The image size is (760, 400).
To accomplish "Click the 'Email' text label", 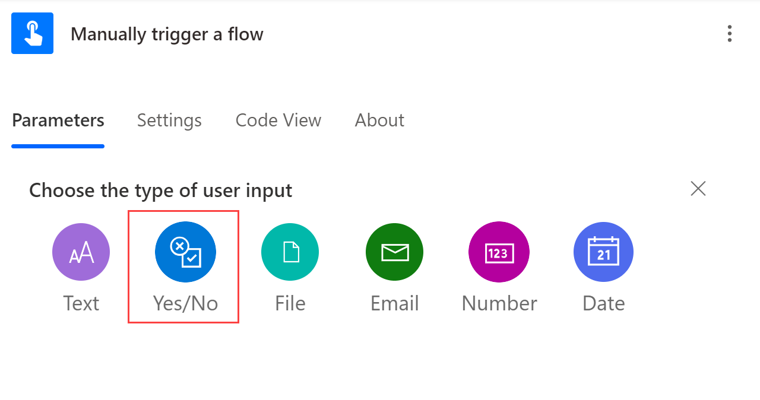I will click(394, 303).
